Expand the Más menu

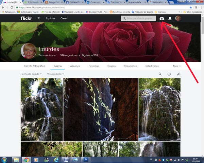tap(177, 66)
